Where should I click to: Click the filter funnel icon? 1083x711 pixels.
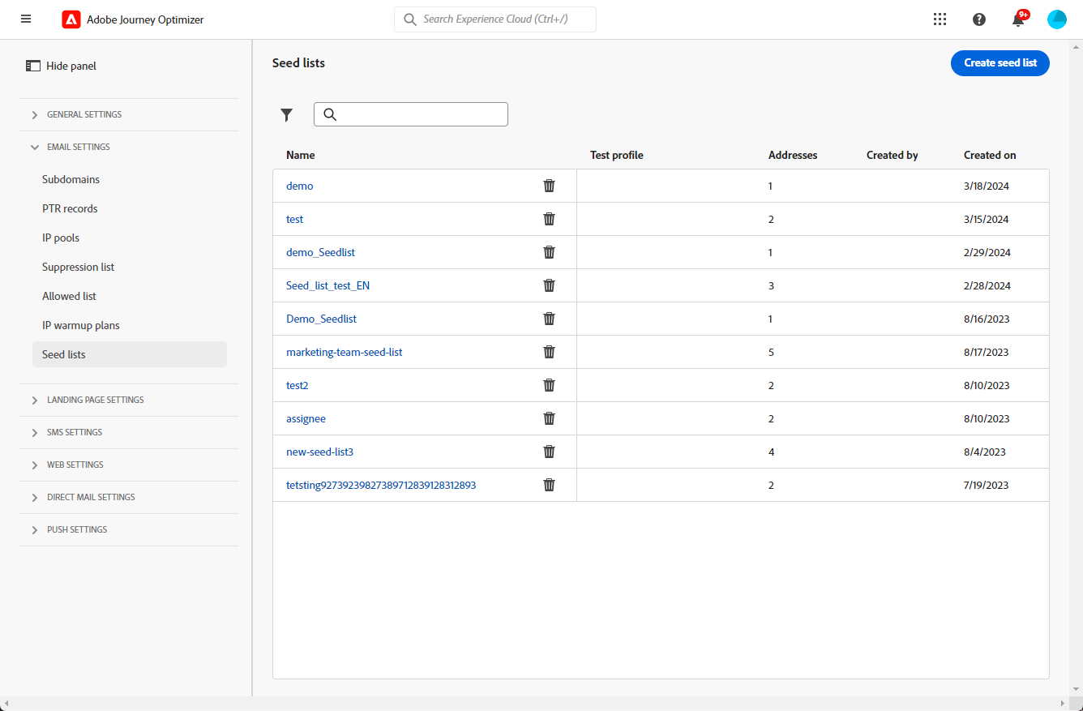click(x=286, y=115)
